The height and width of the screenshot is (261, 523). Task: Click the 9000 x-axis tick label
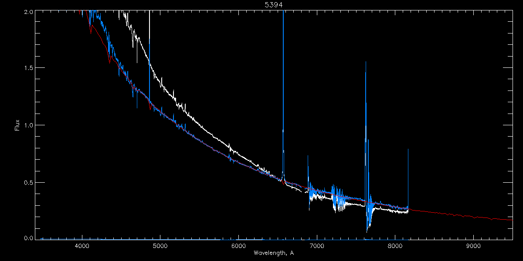pyautogui.click(x=474, y=246)
